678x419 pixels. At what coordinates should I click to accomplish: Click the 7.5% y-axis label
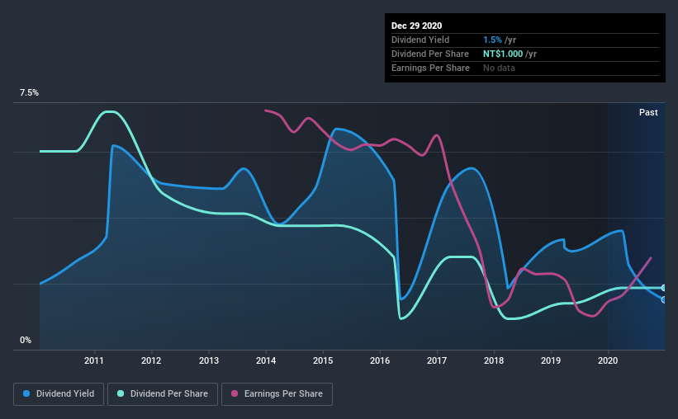pyautogui.click(x=29, y=93)
